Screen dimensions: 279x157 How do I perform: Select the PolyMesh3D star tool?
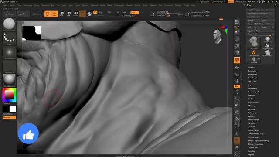tap(268, 47)
